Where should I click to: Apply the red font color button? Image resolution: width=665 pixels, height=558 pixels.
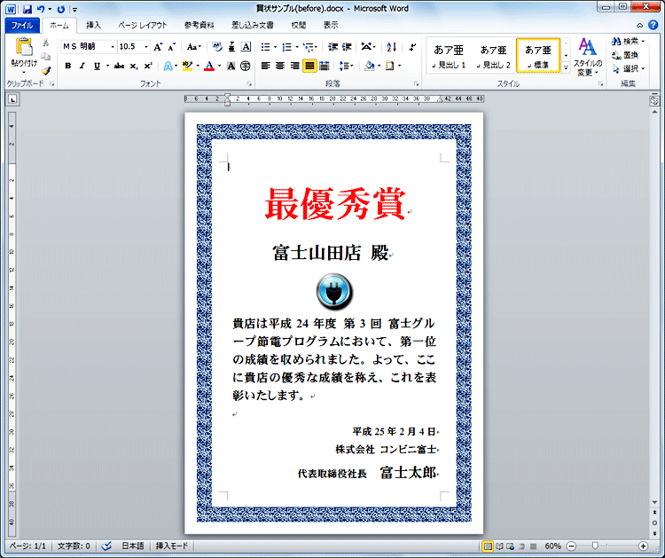click(209, 66)
